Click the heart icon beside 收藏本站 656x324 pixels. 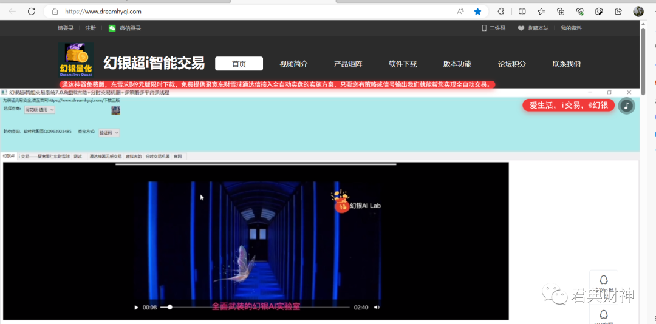tap(521, 29)
